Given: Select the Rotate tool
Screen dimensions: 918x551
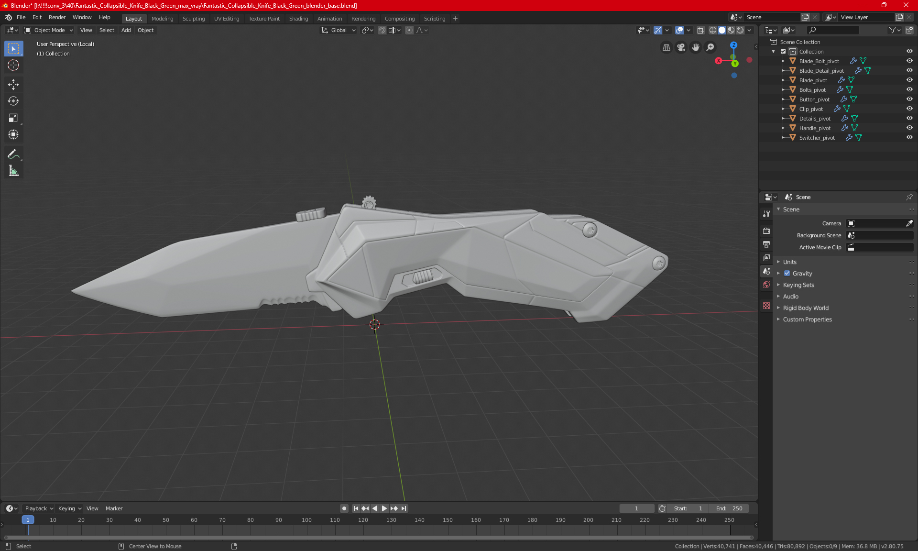Looking at the screenshot, I should coord(13,101).
